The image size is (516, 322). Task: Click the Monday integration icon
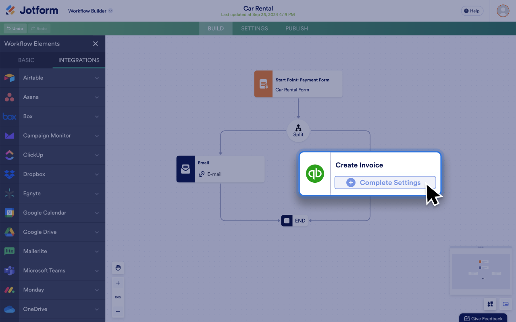click(x=9, y=290)
